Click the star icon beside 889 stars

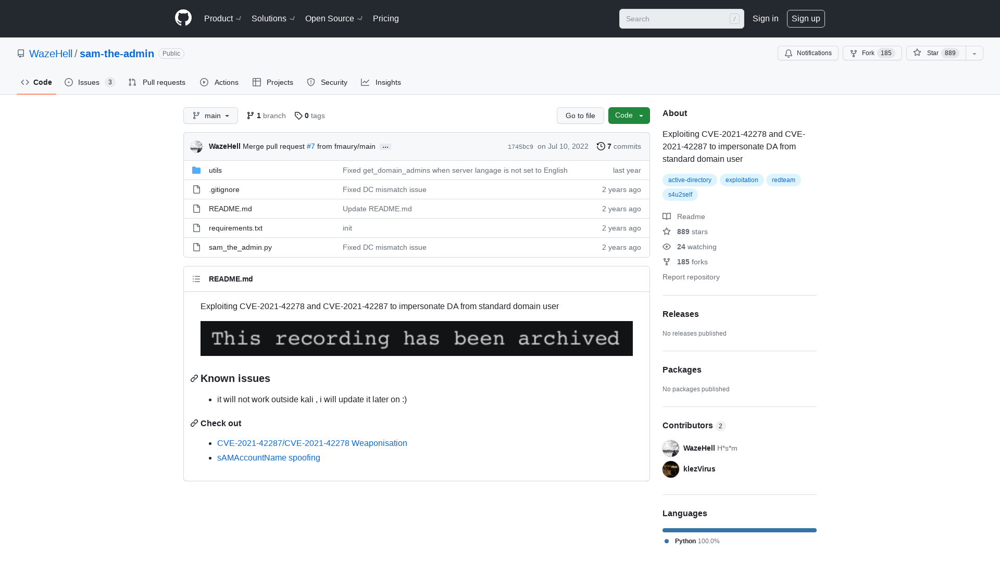(667, 232)
